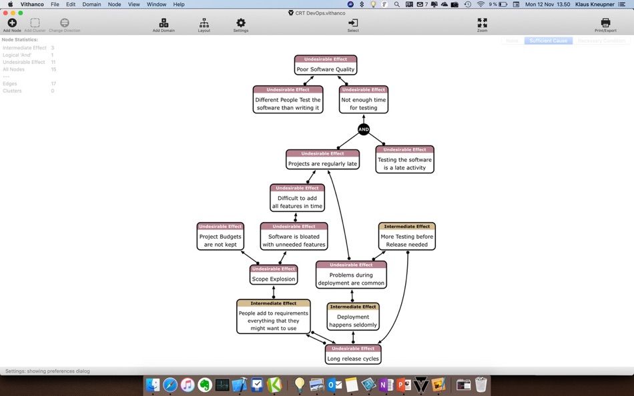
Task: Click the black AND logic node
Action: pyautogui.click(x=364, y=129)
